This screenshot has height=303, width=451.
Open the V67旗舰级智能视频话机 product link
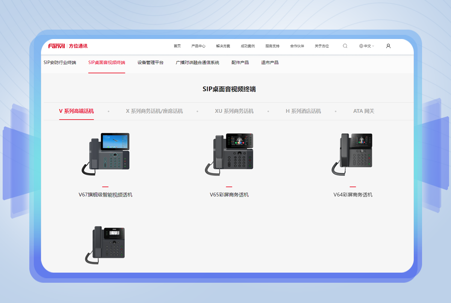[x=105, y=194]
